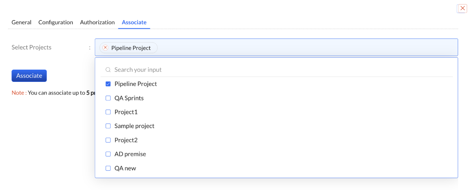Image resolution: width=470 pixels, height=190 pixels.
Task: Switch to the General tab
Action: (21, 22)
